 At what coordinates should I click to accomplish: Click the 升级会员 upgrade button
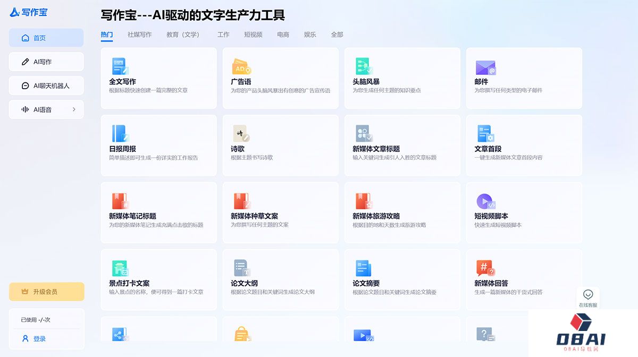(46, 292)
